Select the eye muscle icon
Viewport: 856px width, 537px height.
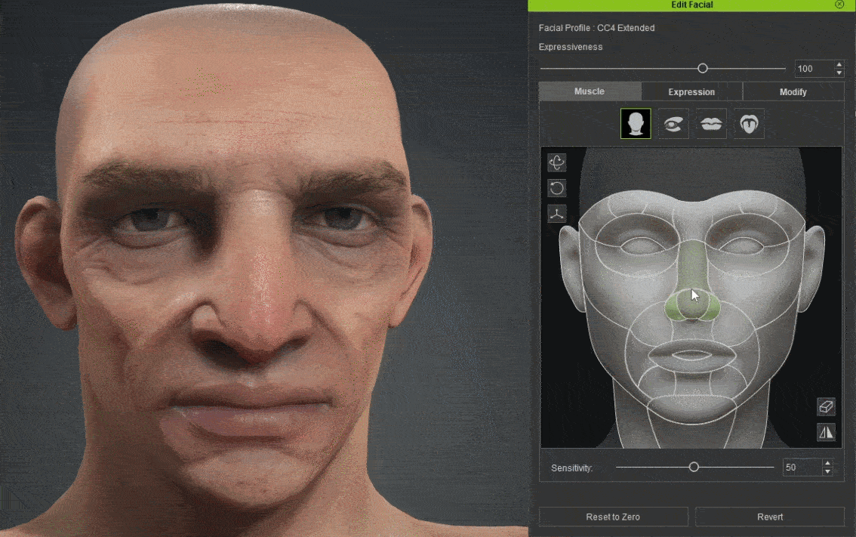(x=673, y=123)
